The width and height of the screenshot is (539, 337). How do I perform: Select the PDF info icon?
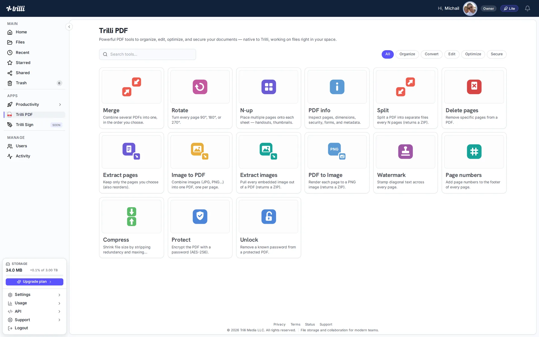[x=337, y=87]
